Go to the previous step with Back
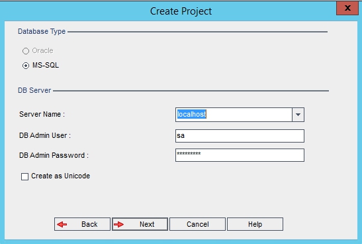This screenshot has height=244, width=362. (82, 224)
